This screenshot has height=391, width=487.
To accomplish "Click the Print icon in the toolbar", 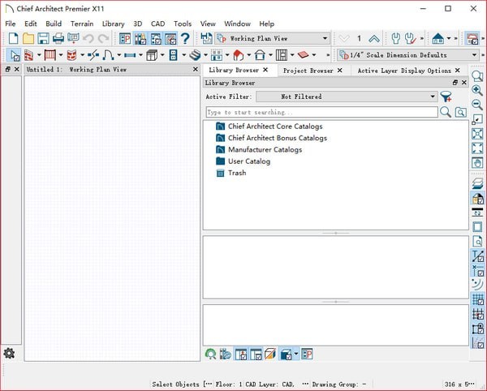I will coord(58,38).
